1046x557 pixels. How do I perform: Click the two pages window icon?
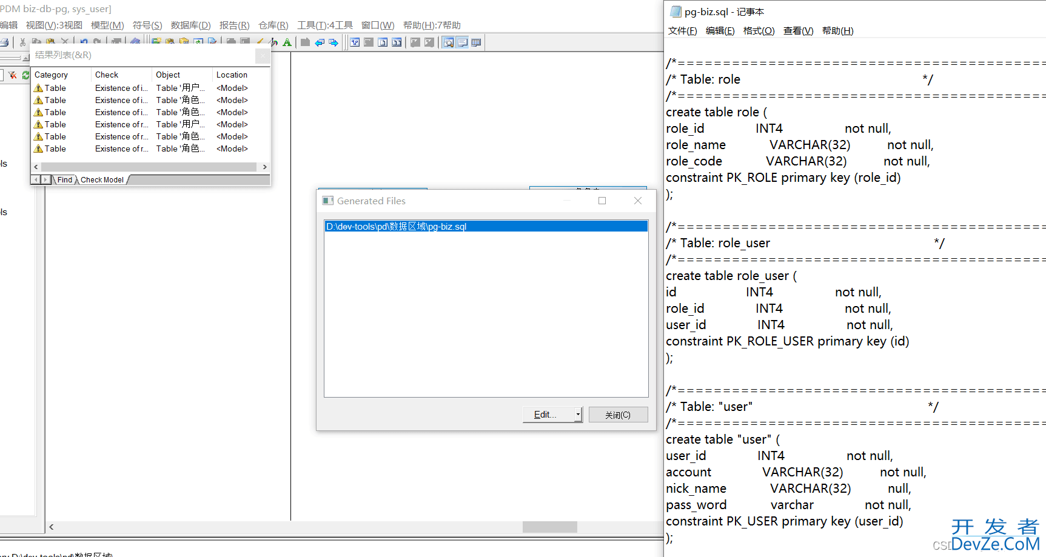click(397, 42)
